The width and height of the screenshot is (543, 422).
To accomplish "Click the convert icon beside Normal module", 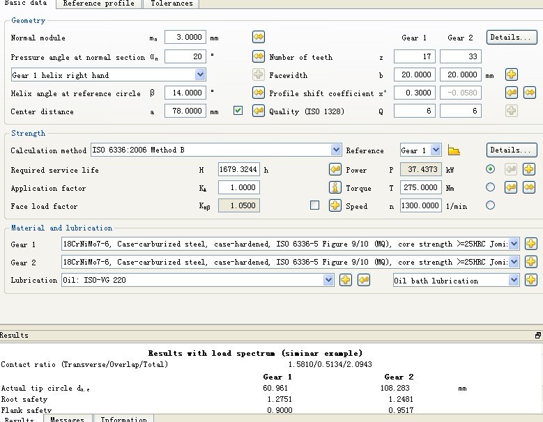I will point(259,37).
